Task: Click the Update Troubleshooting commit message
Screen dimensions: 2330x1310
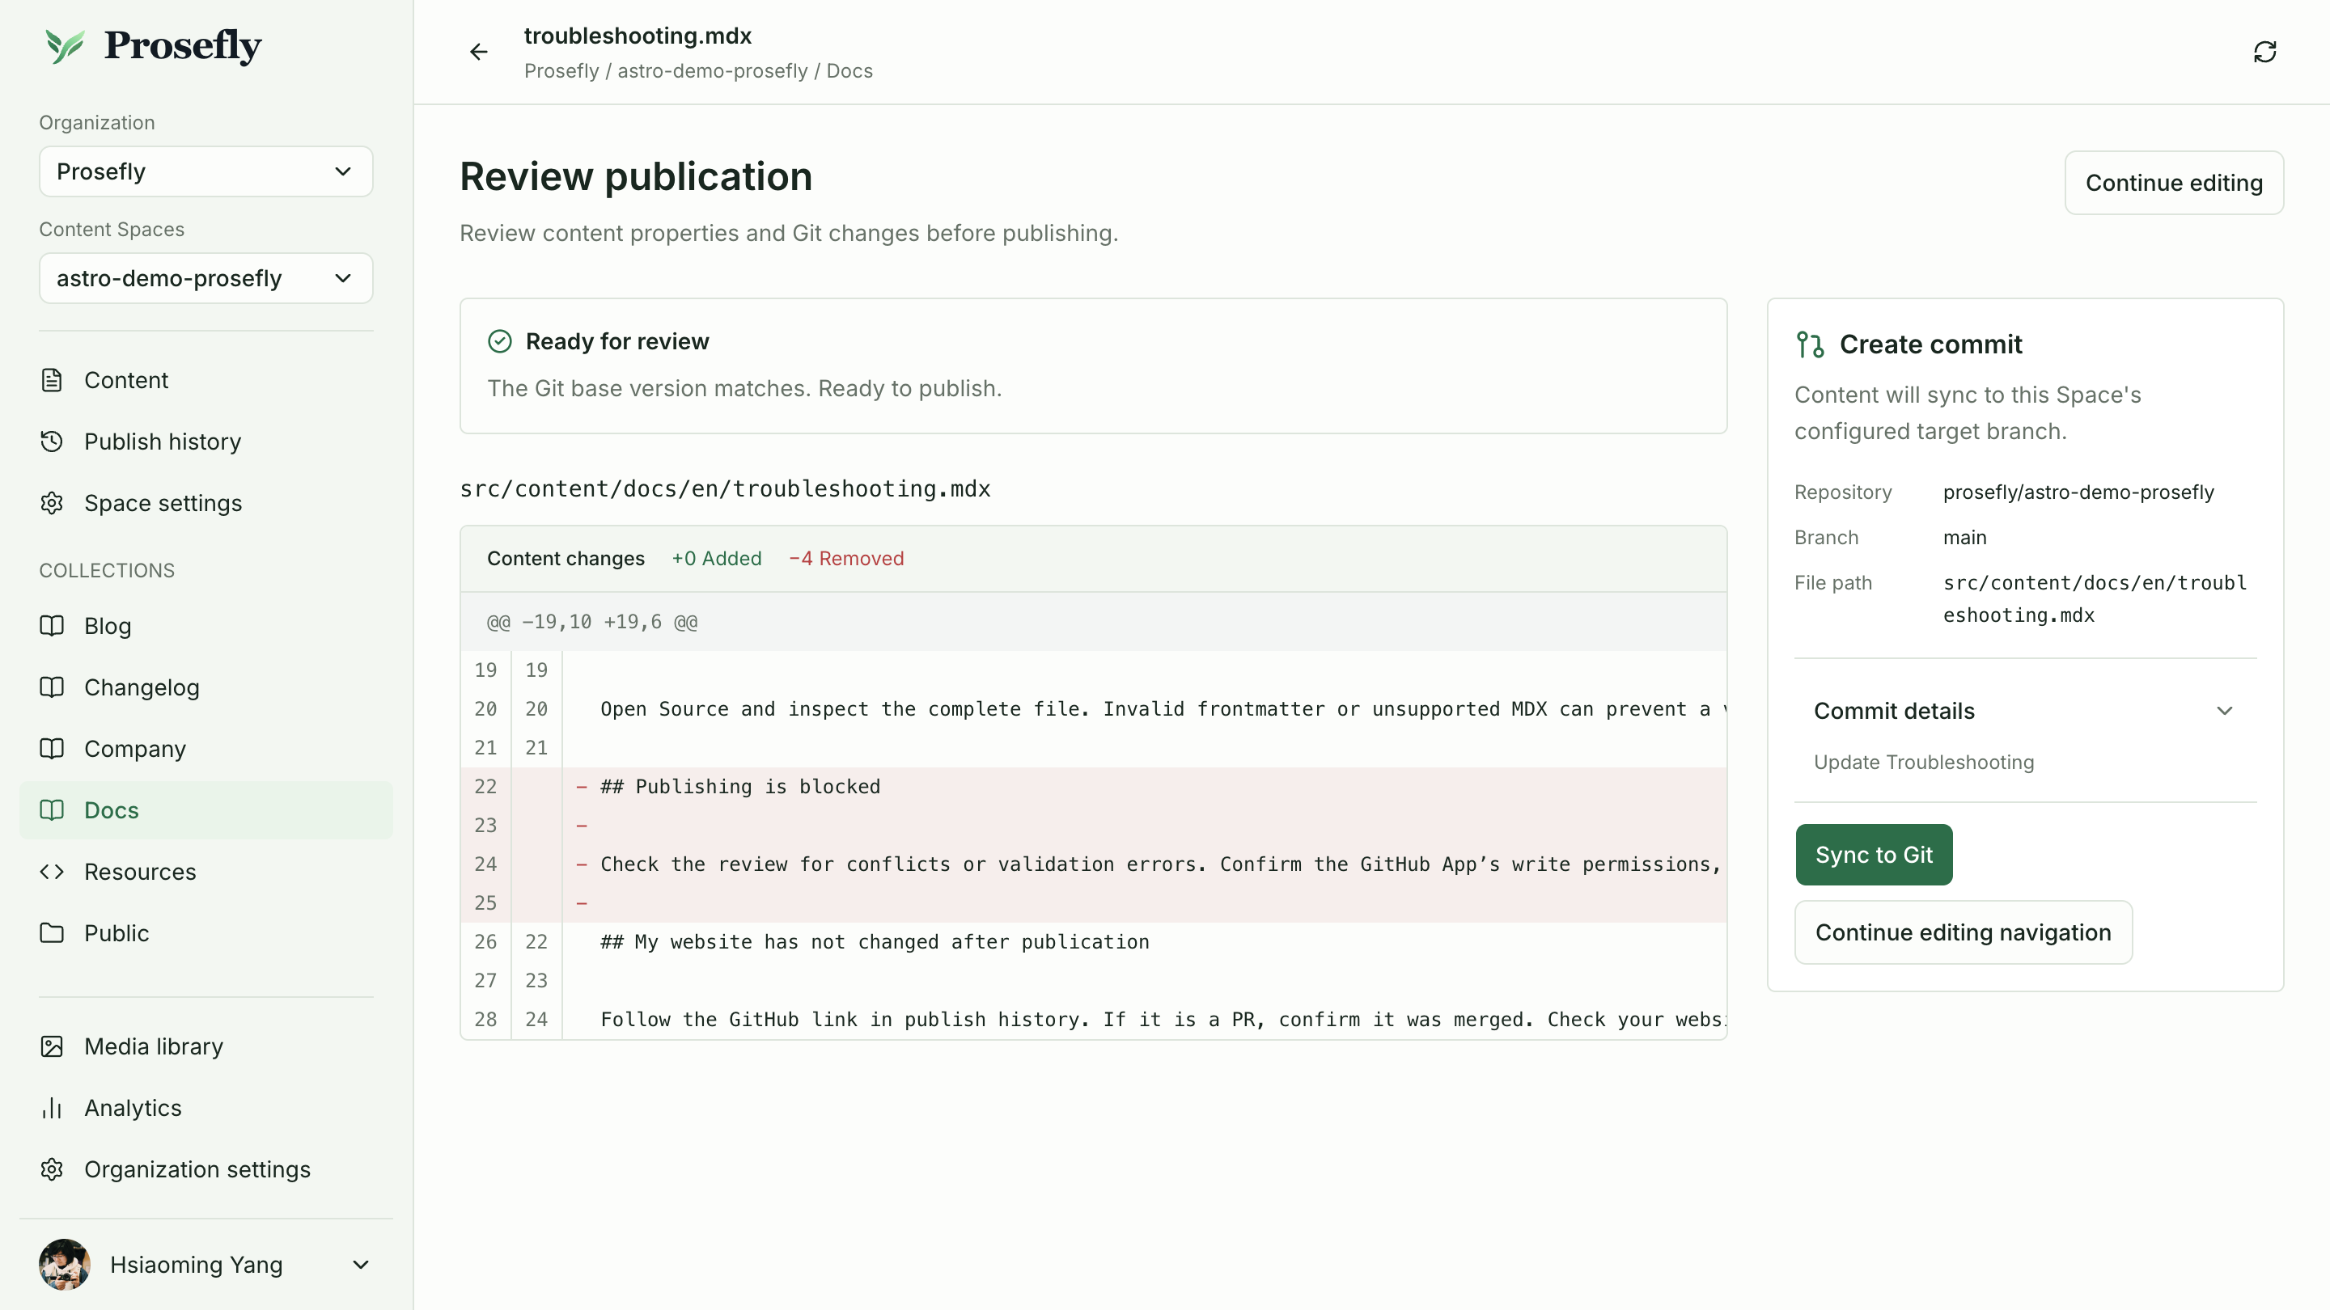Action: (x=1924, y=762)
